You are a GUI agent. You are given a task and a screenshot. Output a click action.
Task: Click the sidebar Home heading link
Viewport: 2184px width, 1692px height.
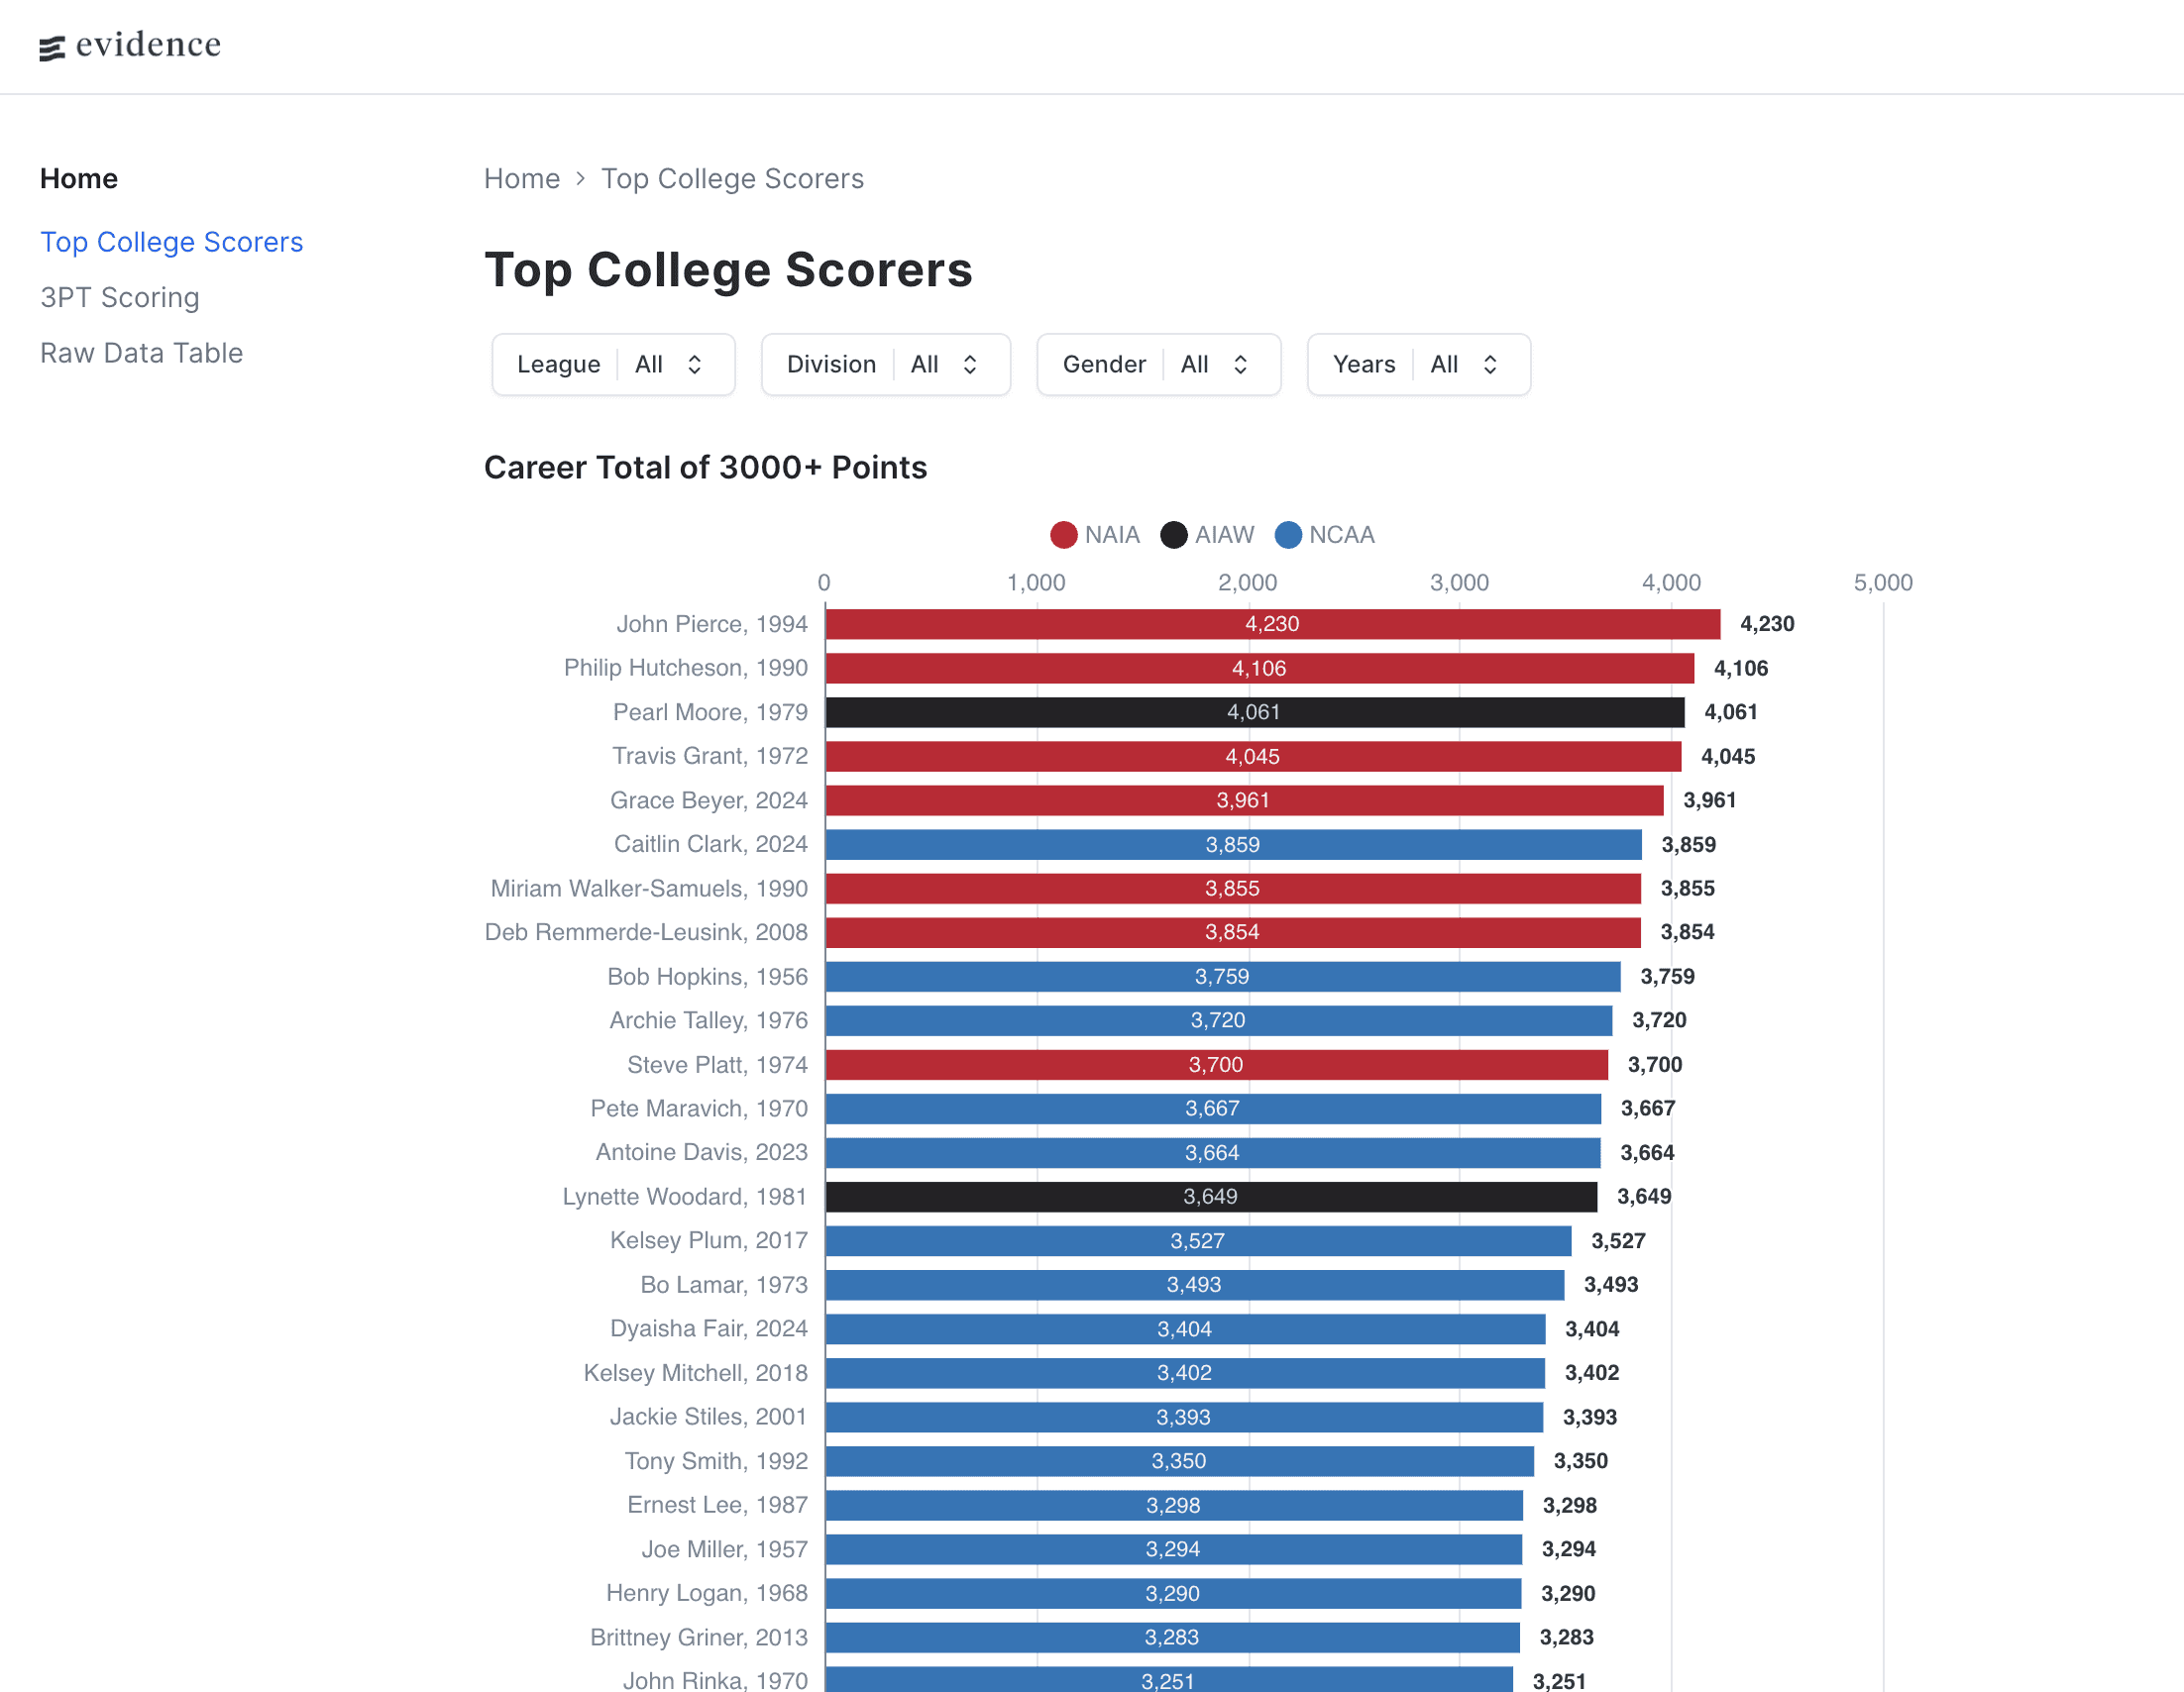79,179
